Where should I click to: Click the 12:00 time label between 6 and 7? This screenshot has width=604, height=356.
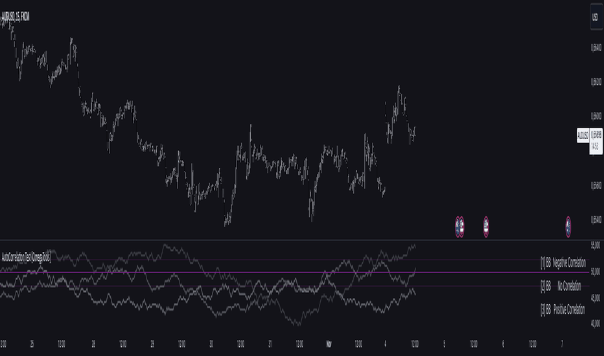click(532, 344)
